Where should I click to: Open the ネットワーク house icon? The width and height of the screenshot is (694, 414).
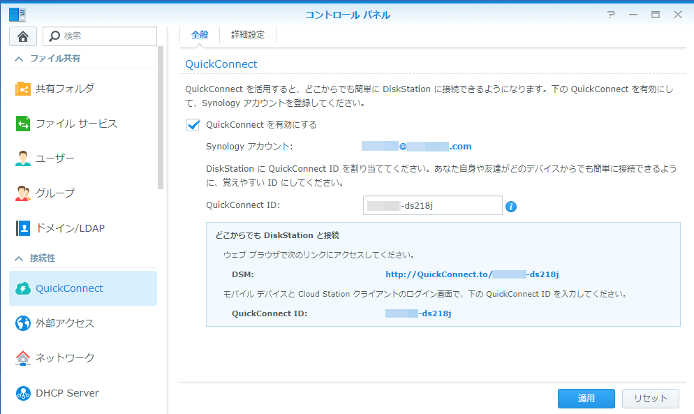pos(22,357)
